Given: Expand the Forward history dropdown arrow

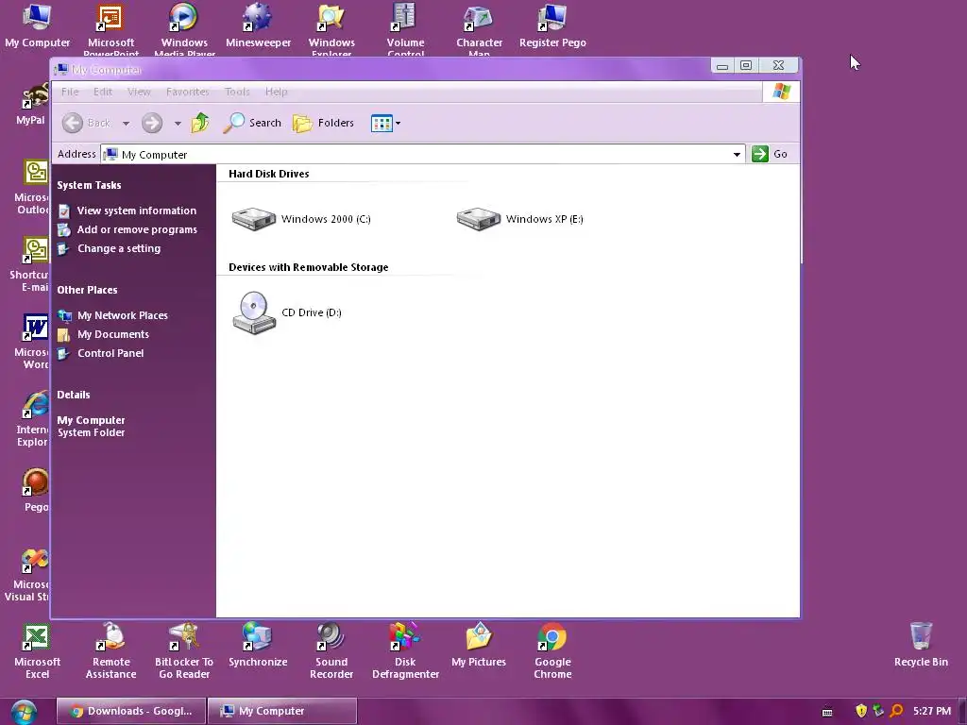Looking at the screenshot, I should (x=178, y=124).
